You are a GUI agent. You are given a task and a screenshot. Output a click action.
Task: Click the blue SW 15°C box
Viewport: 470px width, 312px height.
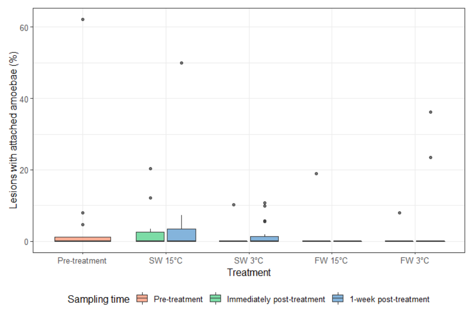click(181, 235)
